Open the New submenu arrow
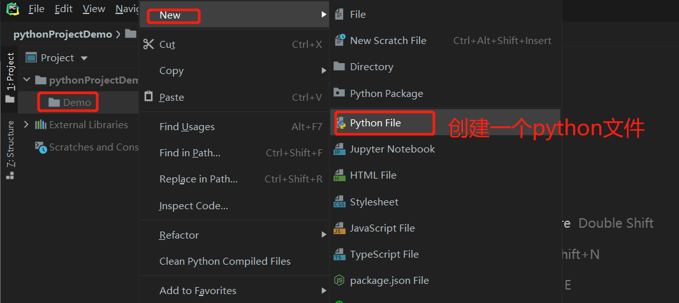Image resolution: width=679 pixels, height=303 pixels. [x=323, y=15]
